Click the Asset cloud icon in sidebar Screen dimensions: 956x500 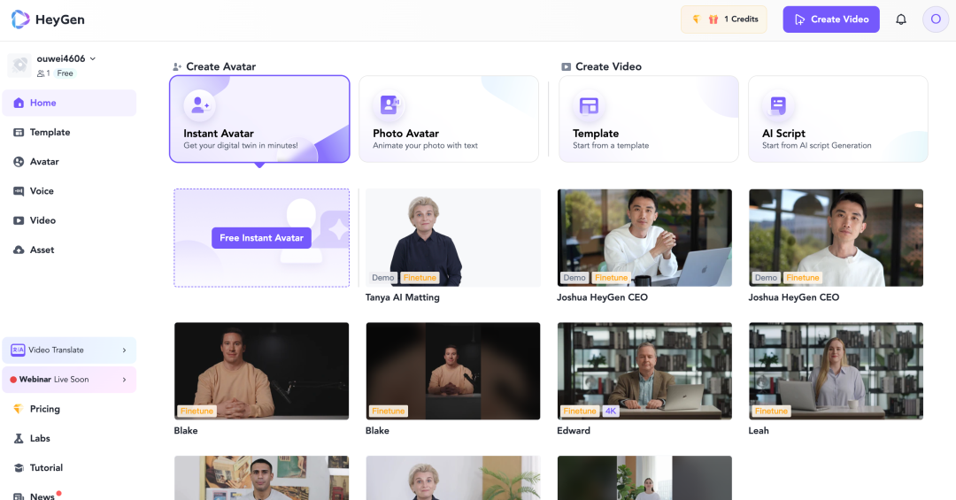pyautogui.click(x=19, y=250)
